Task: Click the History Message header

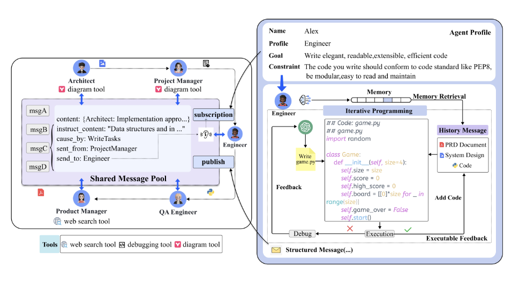Action: tap(463, 130)
